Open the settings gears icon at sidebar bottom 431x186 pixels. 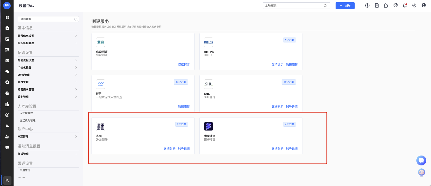tap(7, 180)
